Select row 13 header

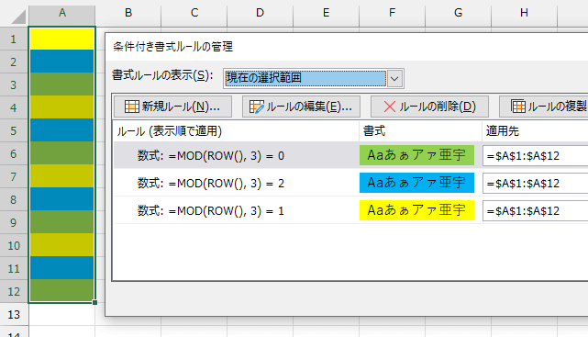tap(14, 314)
